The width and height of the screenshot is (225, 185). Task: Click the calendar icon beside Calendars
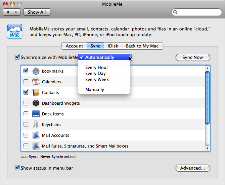tap(36, 82)
